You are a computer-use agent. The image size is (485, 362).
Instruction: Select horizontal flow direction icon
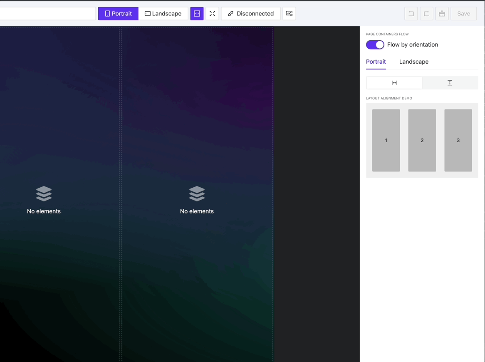tap(394, 83)
